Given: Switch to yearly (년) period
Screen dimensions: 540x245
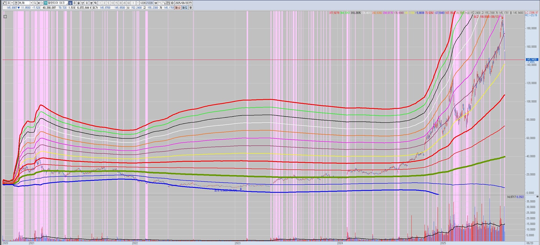Looking at the screenshot, I should point(83,3).
